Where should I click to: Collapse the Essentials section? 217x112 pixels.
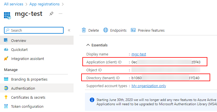(x=88, y=45)
